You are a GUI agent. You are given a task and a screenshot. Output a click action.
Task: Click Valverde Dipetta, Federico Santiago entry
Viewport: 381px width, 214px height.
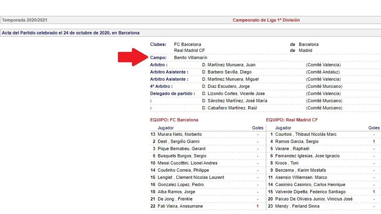tap(310, 192)
